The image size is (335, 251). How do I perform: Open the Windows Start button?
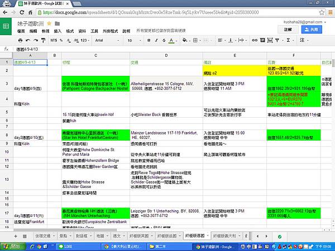tap(13, 247)
